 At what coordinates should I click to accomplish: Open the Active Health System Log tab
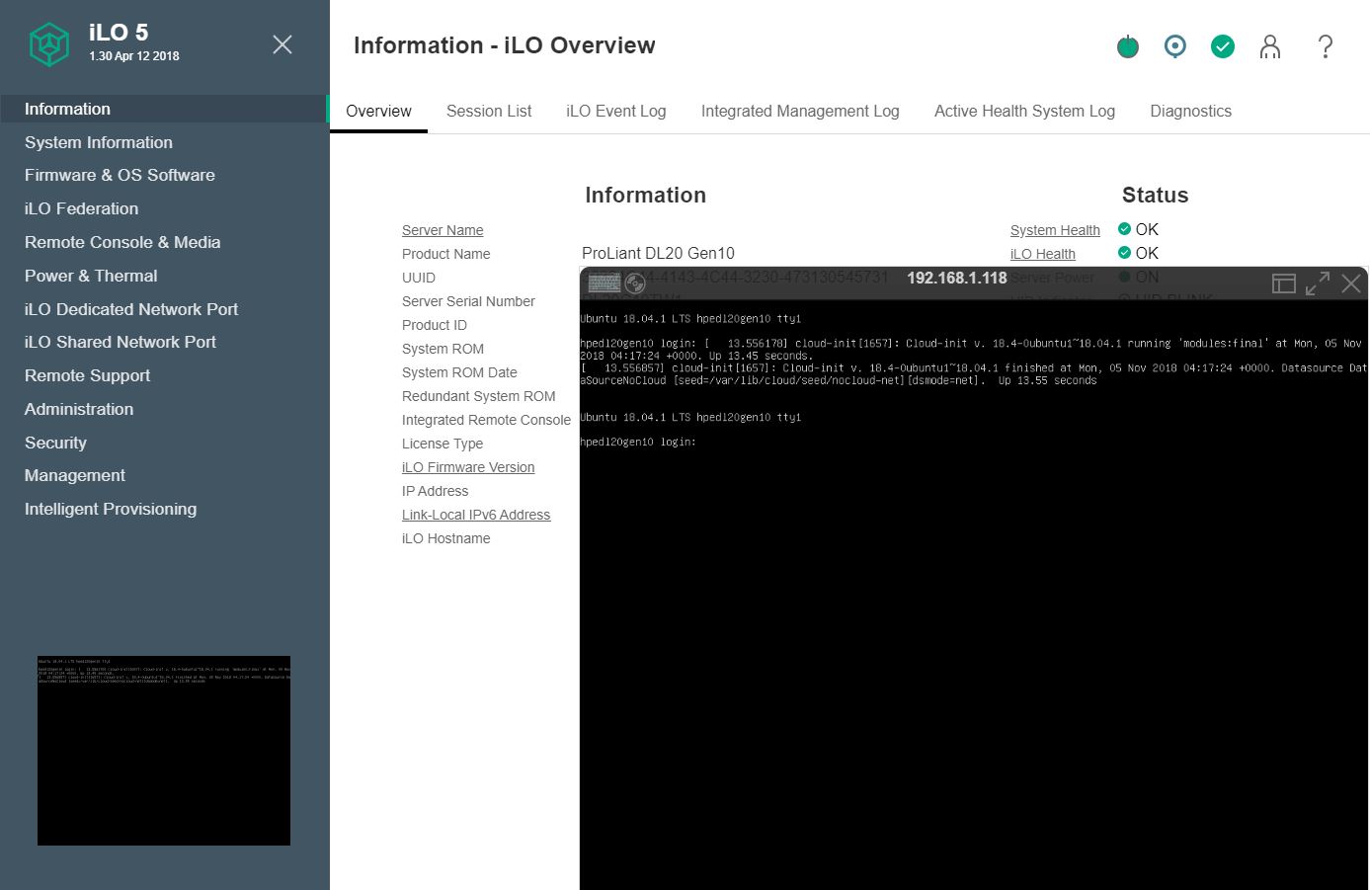1024,112
